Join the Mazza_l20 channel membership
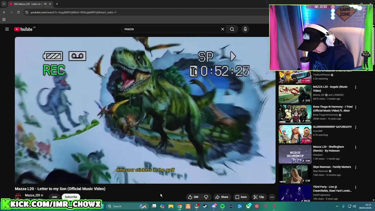The image size is (375, 211). [54, 197]
